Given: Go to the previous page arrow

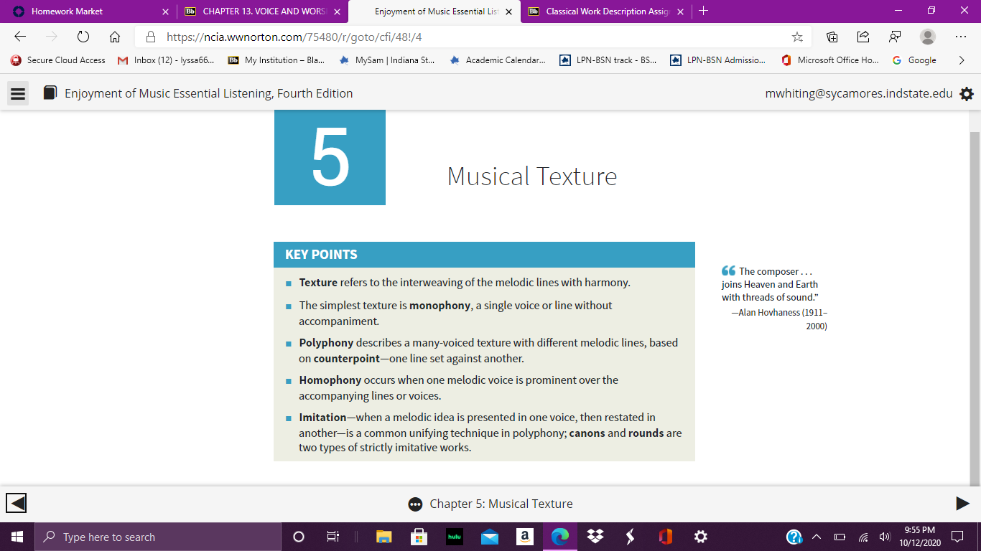Looking at the screenshot, I should coord(17,504).
